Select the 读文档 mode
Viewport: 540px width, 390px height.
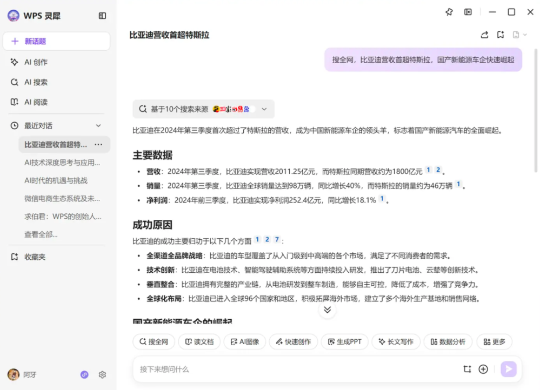point(199,342)
